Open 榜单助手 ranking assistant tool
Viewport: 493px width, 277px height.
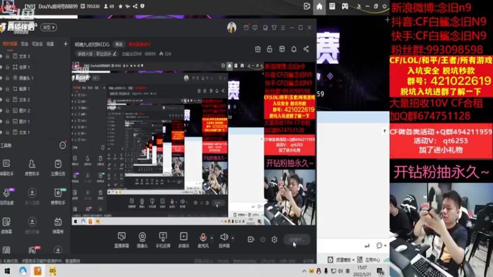pyautogui.click(x=58, y=196)
